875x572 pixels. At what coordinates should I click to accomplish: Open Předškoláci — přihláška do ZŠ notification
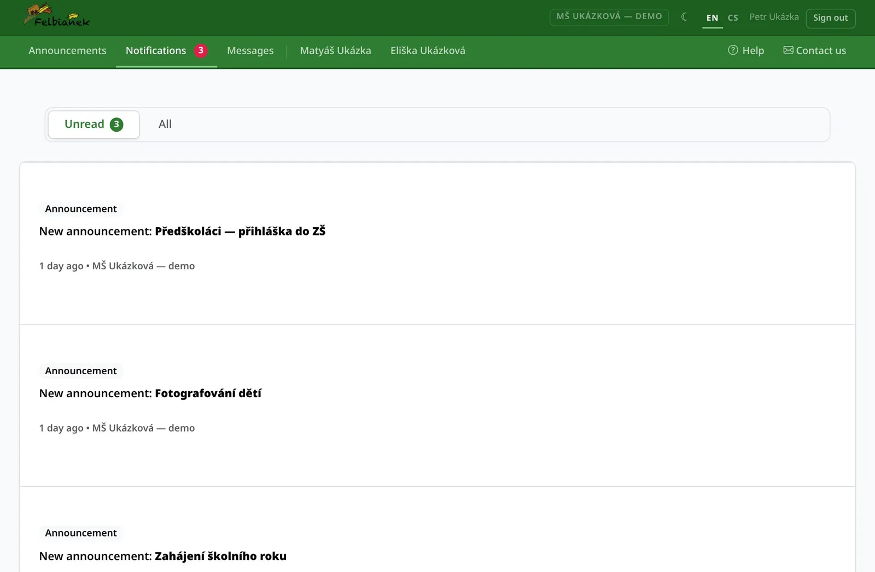click(x=437, y=244)
